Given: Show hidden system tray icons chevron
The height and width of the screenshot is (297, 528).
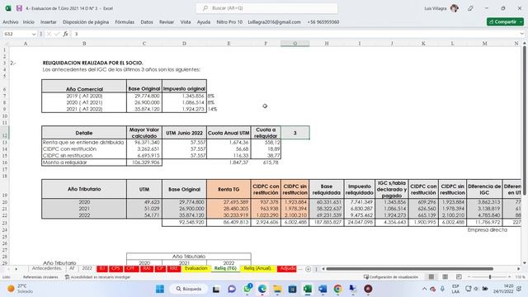Looking at the screenshot, I should [424, 289].
